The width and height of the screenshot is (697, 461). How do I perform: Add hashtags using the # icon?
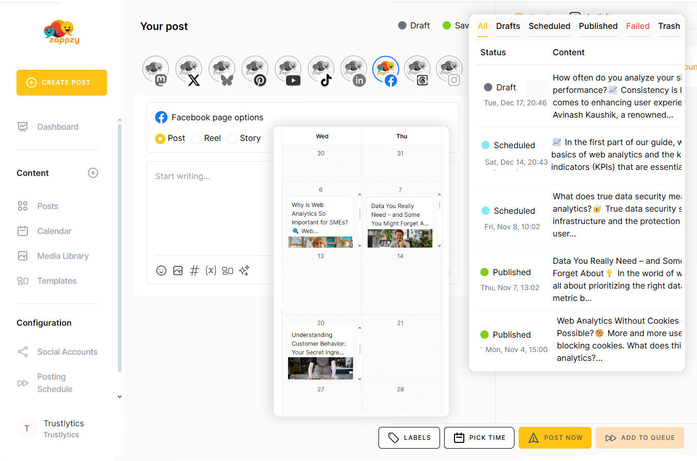click(194, 271)
